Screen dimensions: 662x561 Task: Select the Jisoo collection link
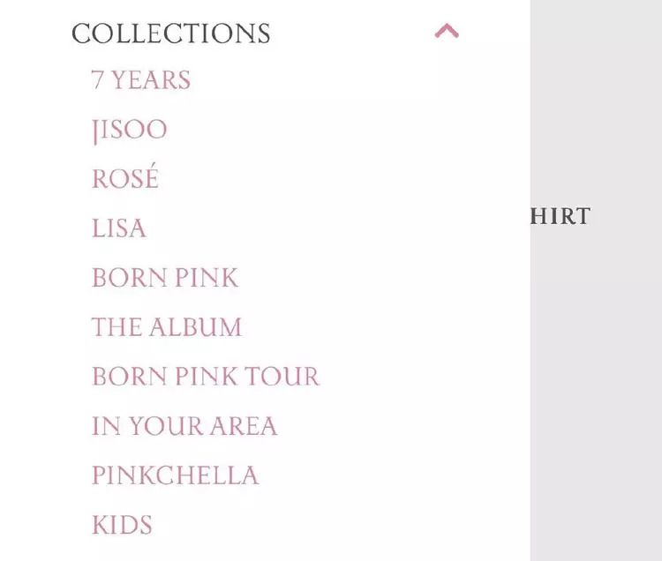point(129,130)
